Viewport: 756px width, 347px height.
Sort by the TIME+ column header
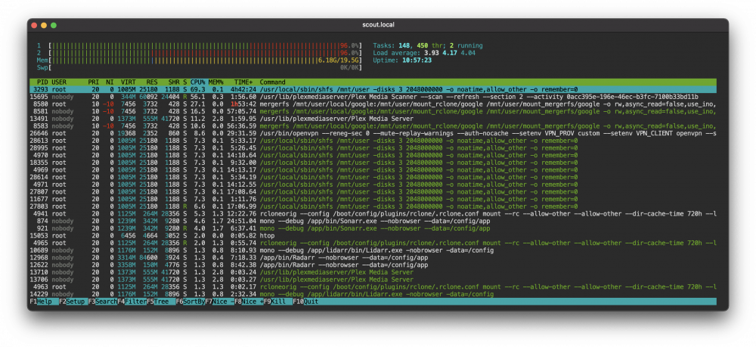(243, 82)
